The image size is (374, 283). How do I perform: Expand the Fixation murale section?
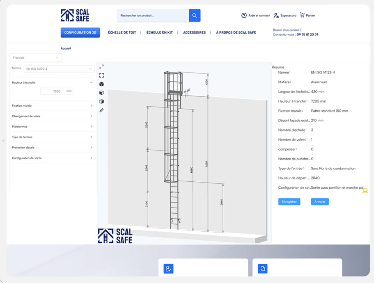pyautogui.click(x=52, y=105)
